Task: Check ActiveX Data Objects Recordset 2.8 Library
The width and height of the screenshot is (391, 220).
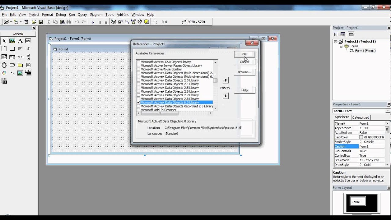Action: pyautogui.click(x=139, y=106)
